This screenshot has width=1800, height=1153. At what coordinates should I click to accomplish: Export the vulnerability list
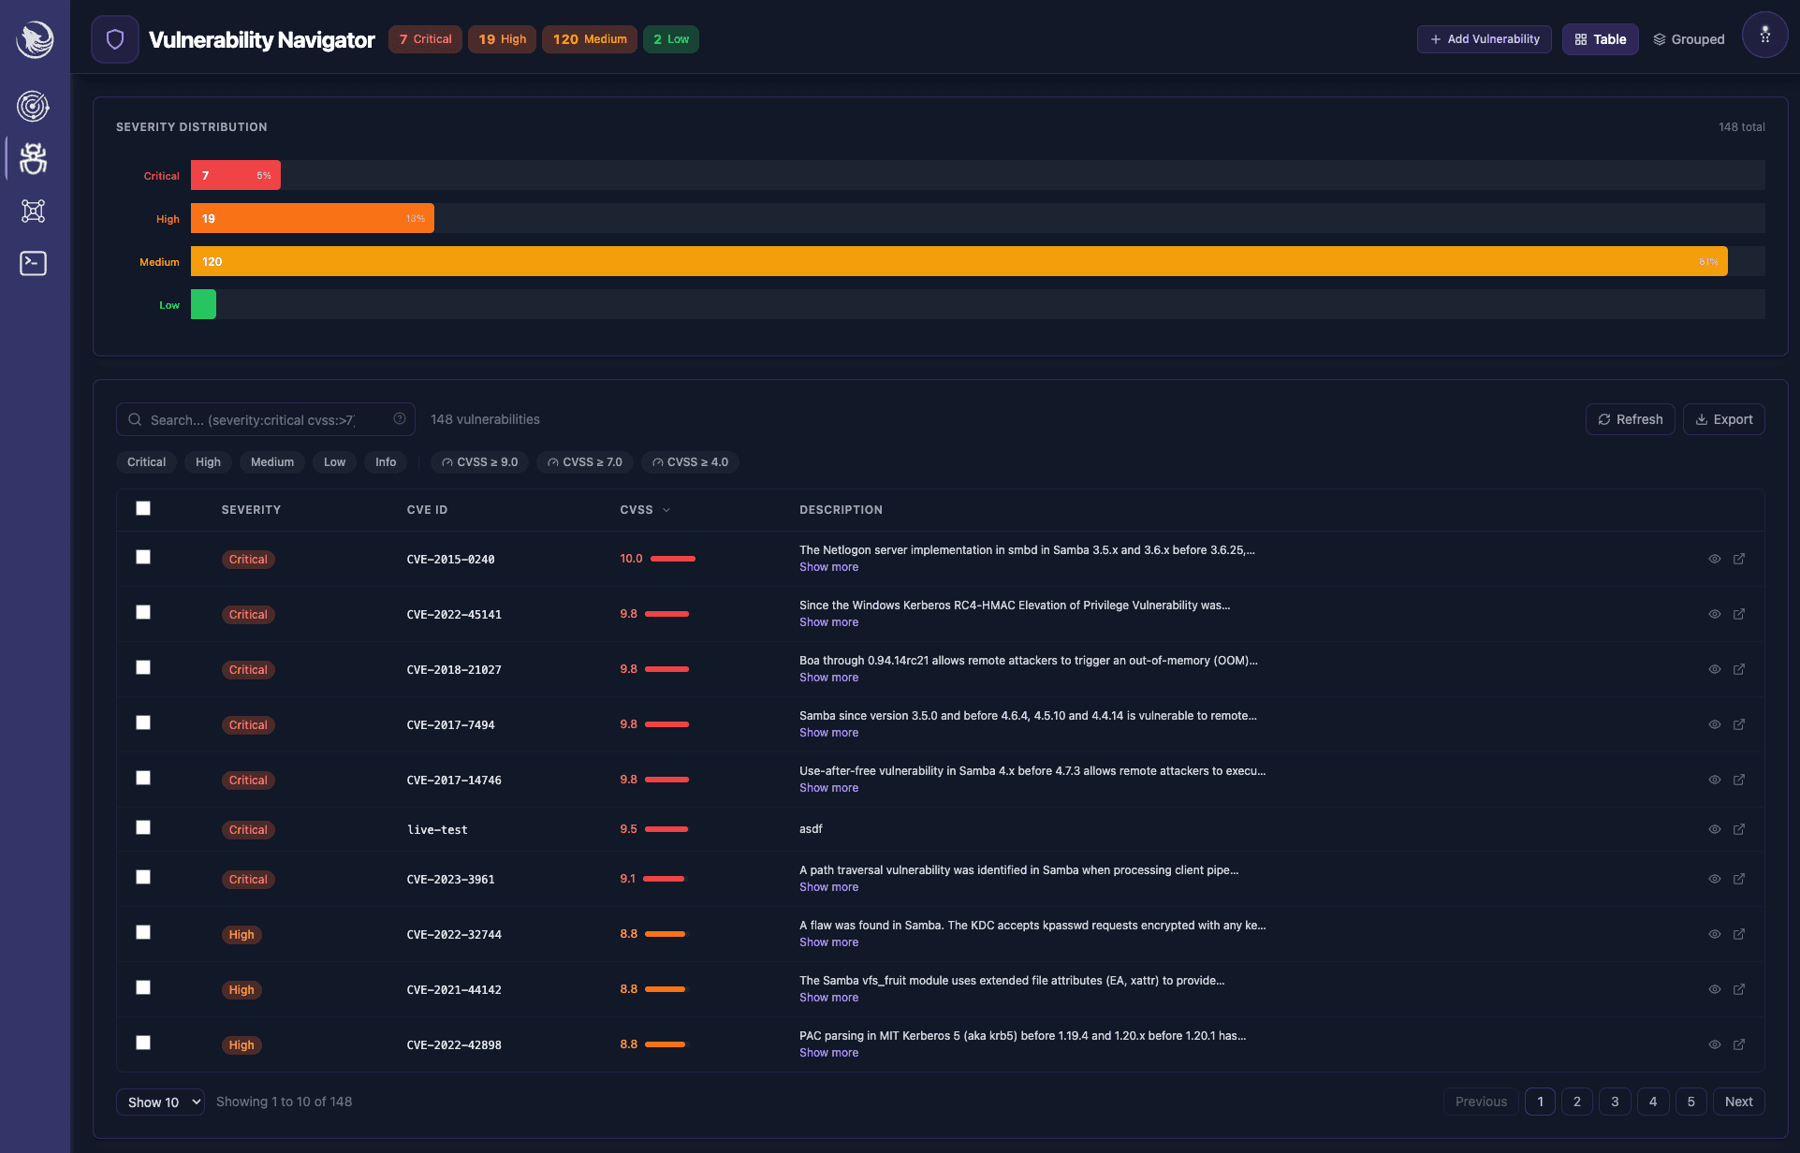pyautogui.click(x=1723, y=418)
